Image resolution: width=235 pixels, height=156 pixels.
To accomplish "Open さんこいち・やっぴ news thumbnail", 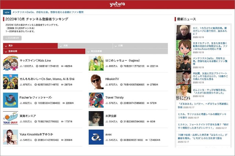I will [x=184, y=93].
